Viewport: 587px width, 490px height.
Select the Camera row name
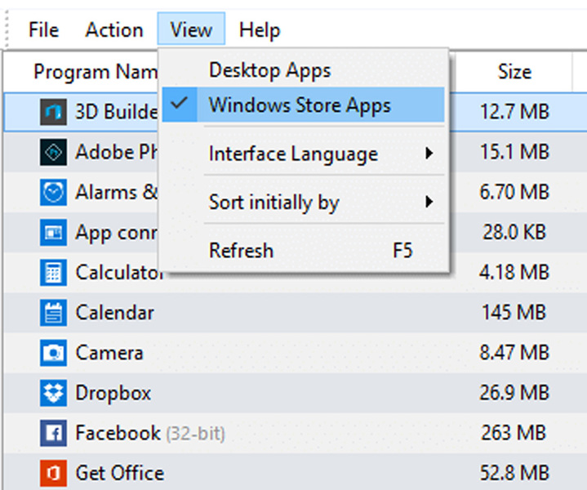[x=109, y=353]
